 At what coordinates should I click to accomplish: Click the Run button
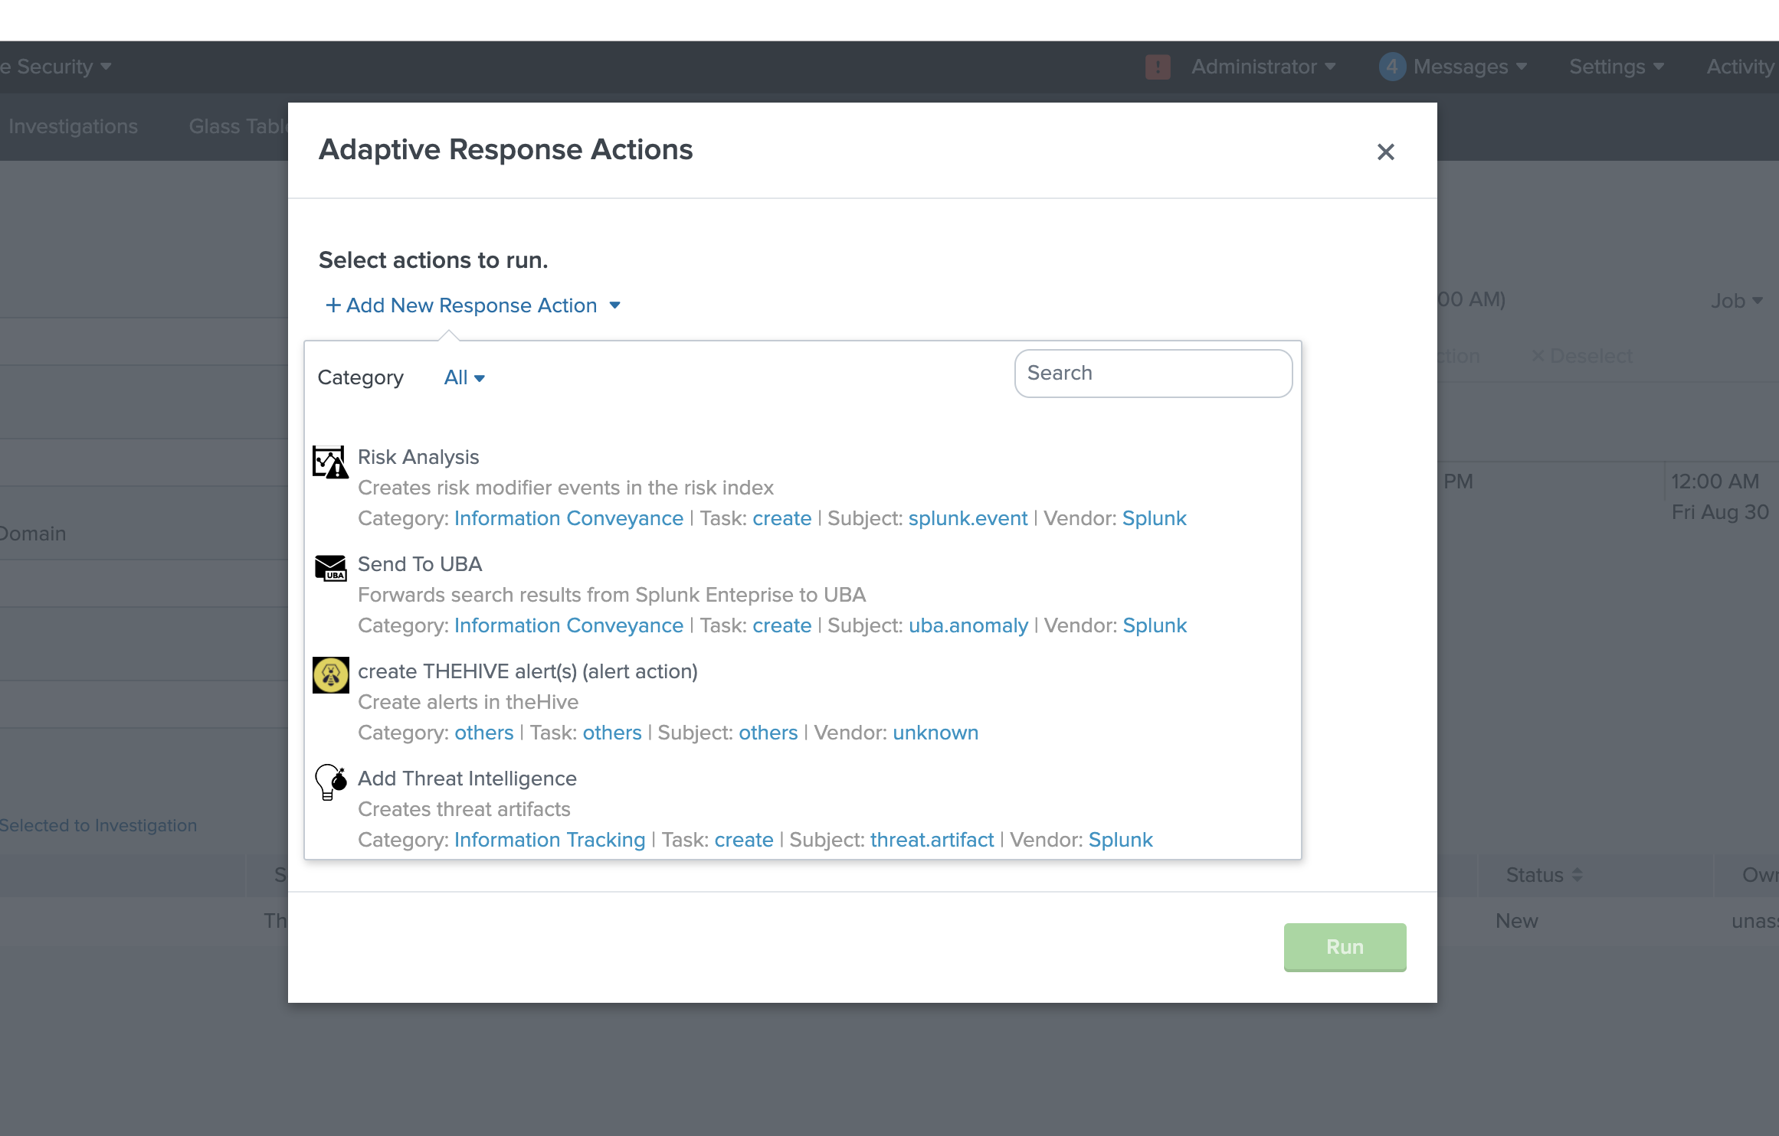[1345, 947]
